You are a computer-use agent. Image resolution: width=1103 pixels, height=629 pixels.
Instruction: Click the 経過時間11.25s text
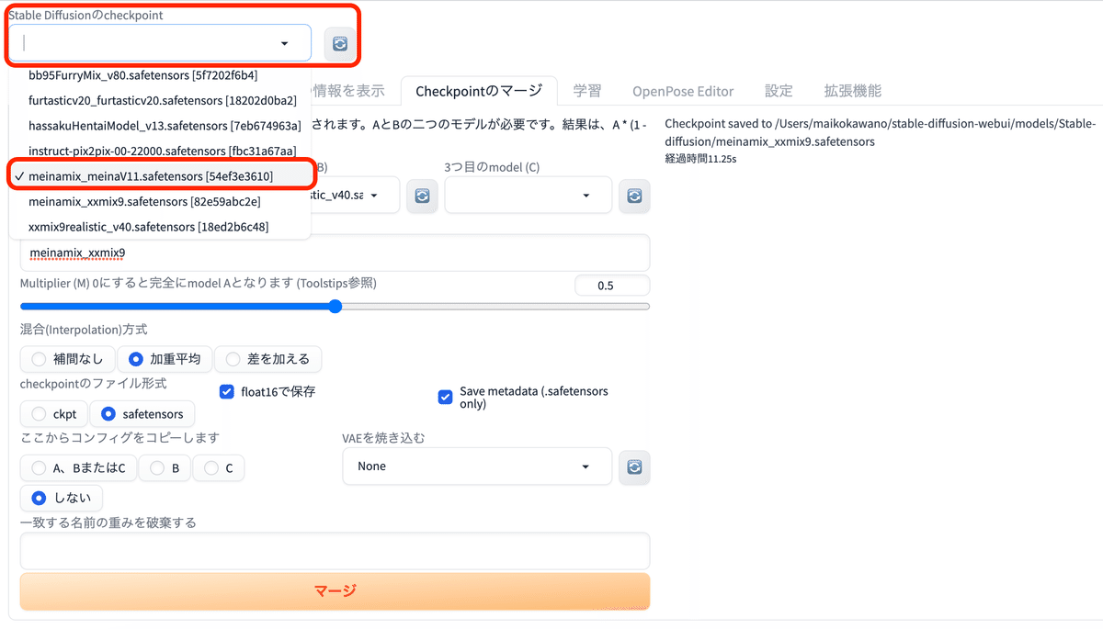(700, 158)
